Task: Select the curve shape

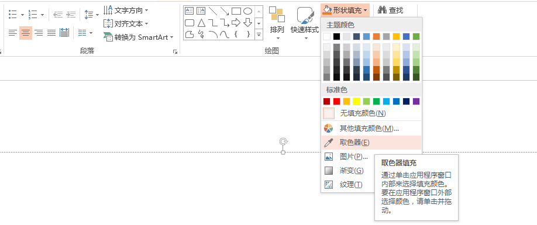Action: (x=224, y=34)
